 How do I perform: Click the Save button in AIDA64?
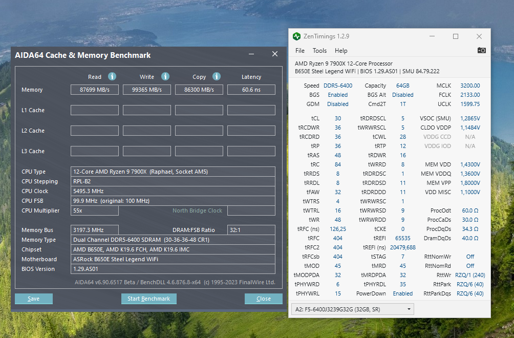[34, 299]
